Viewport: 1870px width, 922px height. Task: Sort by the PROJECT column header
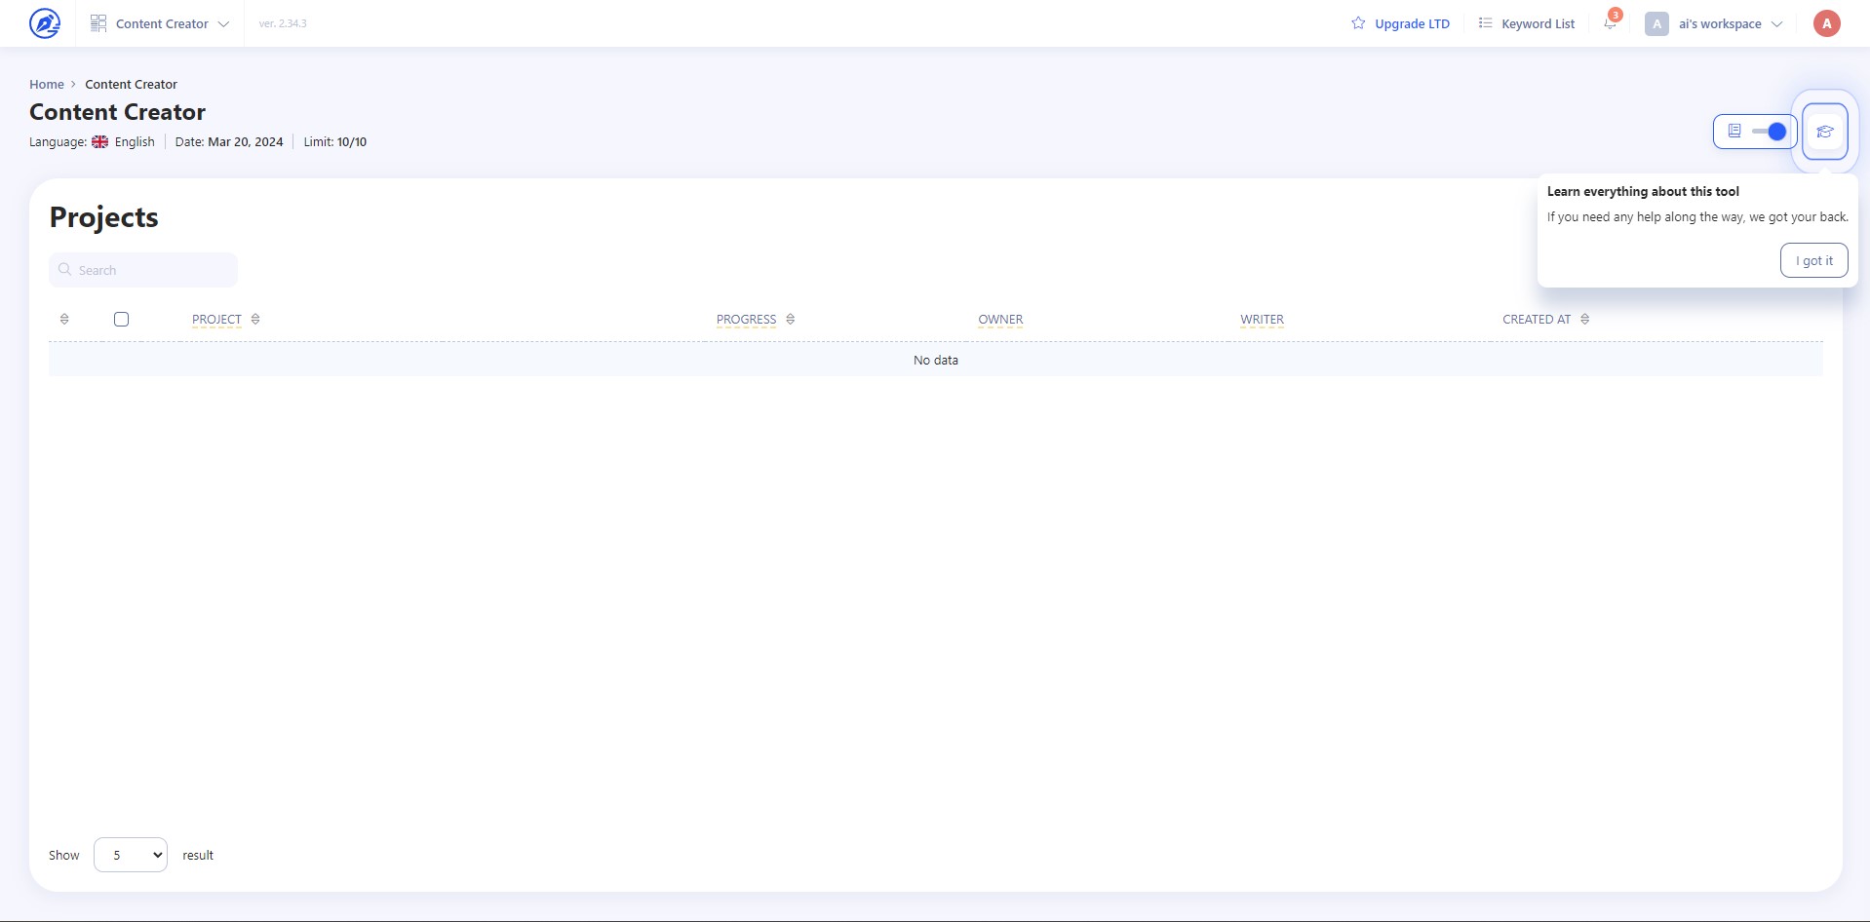[x=216, y=319]
